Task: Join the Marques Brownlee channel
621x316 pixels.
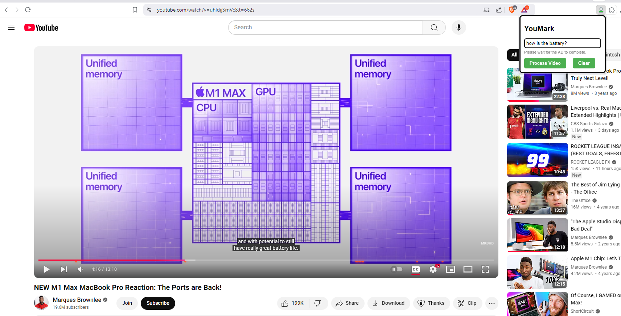Action: [x=127, y=303]
